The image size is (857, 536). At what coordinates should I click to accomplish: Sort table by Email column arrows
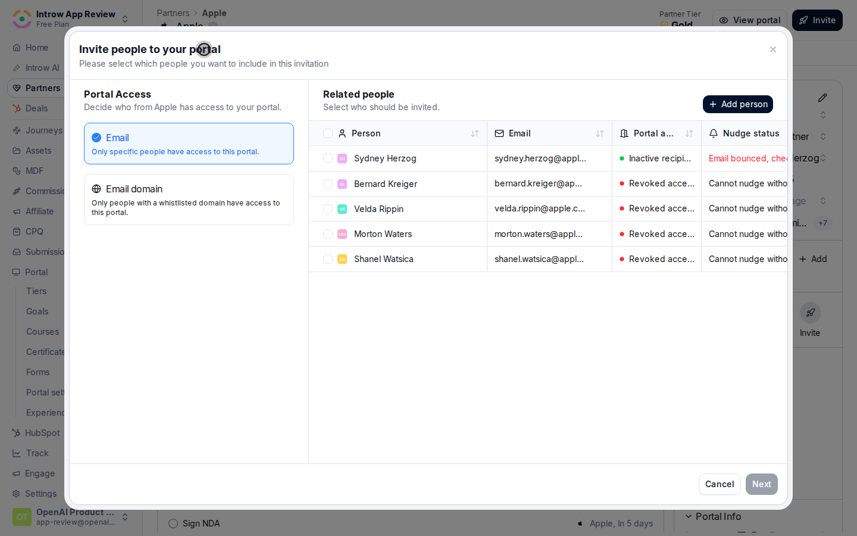click(x=600, y=133)
